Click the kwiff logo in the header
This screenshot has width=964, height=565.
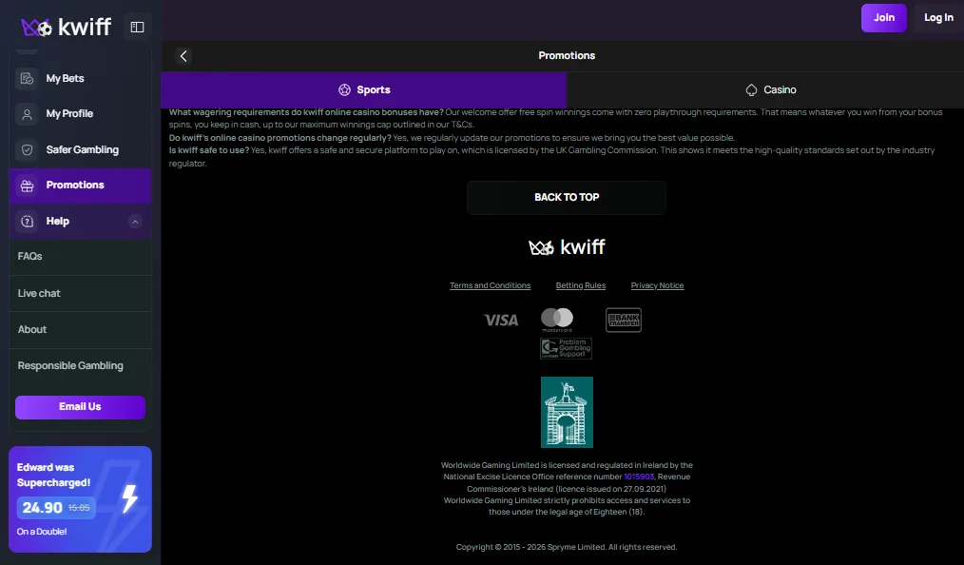(67, 27)
